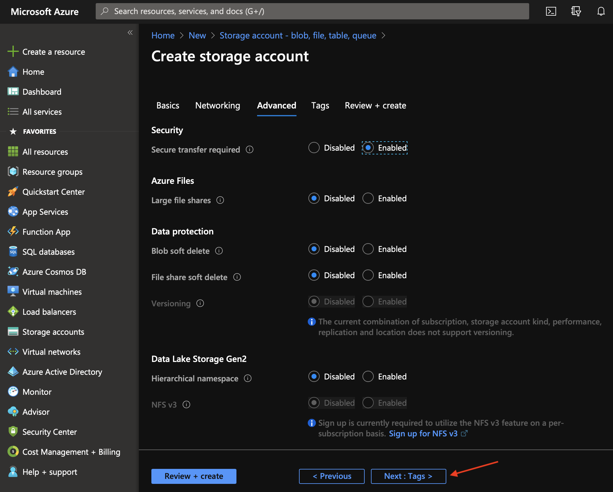This screenshot has height=492, width=613.
Task: Go to New breadcrumb link
Action: (x=197, y=35)
